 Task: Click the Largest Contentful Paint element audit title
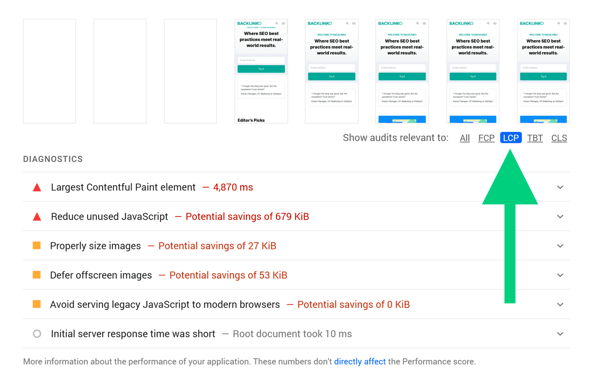click(123, 187)
